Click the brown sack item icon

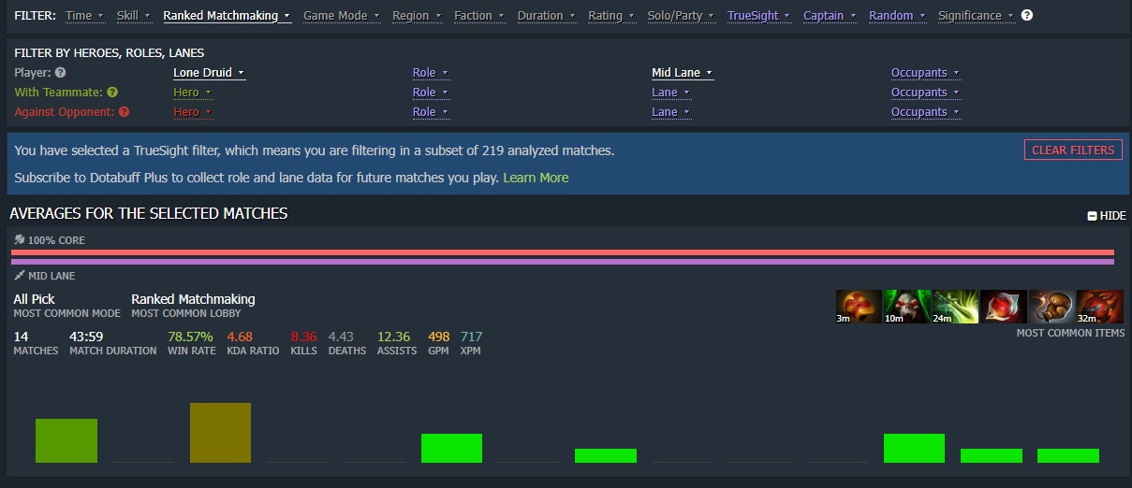point(1051,307)
